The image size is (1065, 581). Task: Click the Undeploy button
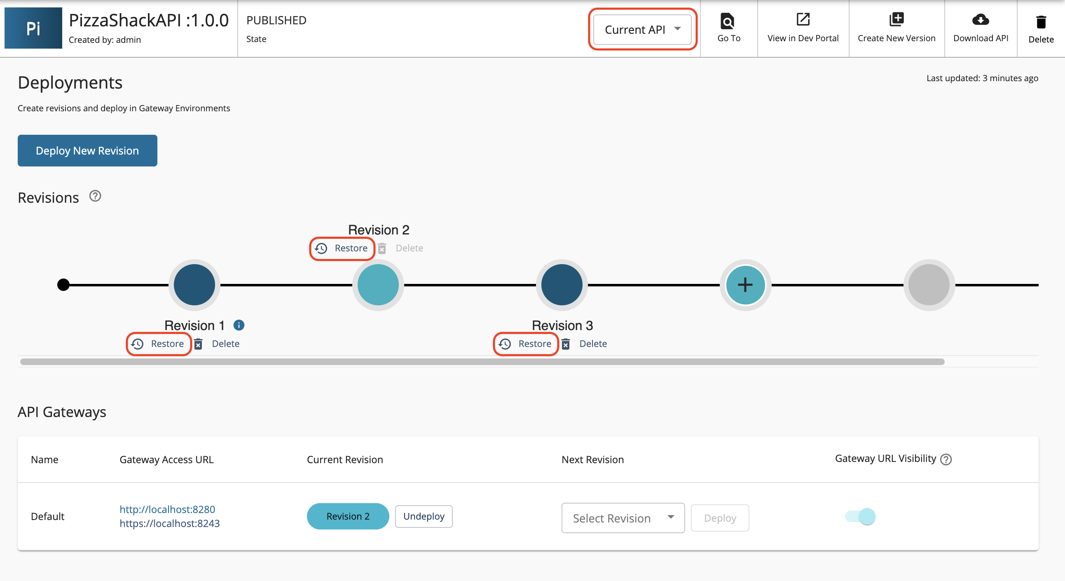pyautogui.click(x=424, y=516)
